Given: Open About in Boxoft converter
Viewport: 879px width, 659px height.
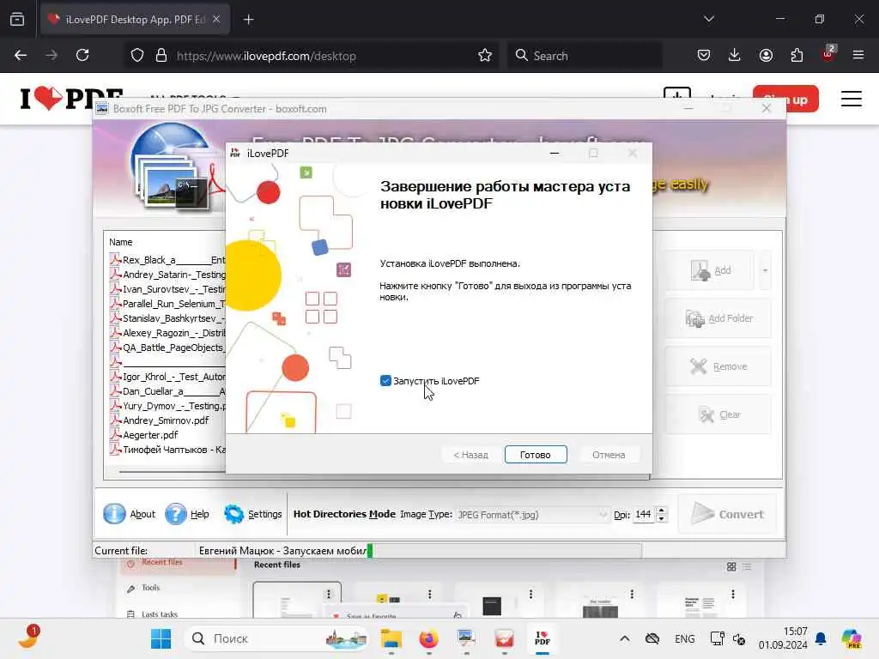Looking at the screenshot, I should coord(130,514).
